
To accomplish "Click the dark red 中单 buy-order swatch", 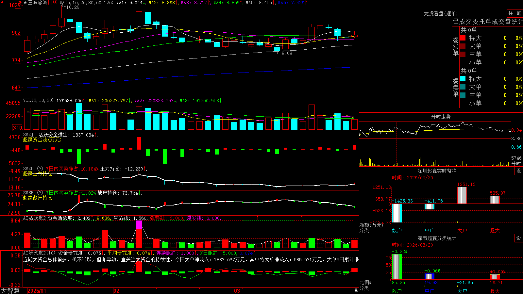I will [463, 54].
